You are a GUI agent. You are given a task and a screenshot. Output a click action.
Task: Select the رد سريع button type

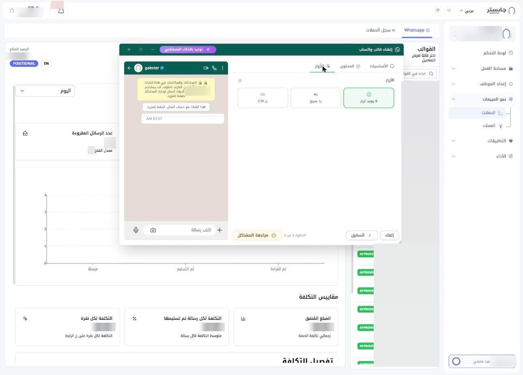click(x=316, y=98)
